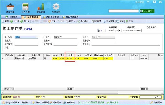Click 注销用户 to log out
Viewport: 165px width, 105px height.
click(156, 103)
